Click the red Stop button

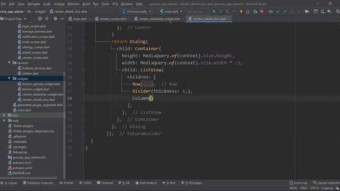coord(262,12)
